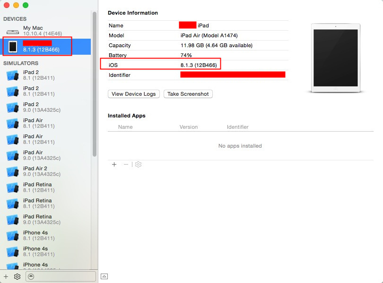This screenshot has width=383, height=283.
Task: Sort by Identifier column header in Installed Apps
Action: pyautogui.click(x=238, y=127)
